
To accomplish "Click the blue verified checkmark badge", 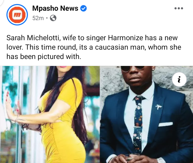I will pos(83,8).
